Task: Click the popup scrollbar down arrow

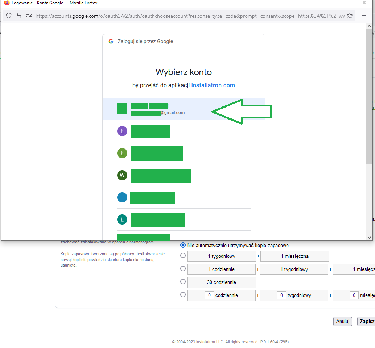Action: pos(369,238)
